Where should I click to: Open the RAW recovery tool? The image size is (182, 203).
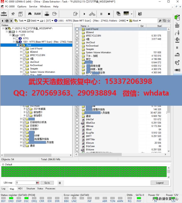pos(37,14)
